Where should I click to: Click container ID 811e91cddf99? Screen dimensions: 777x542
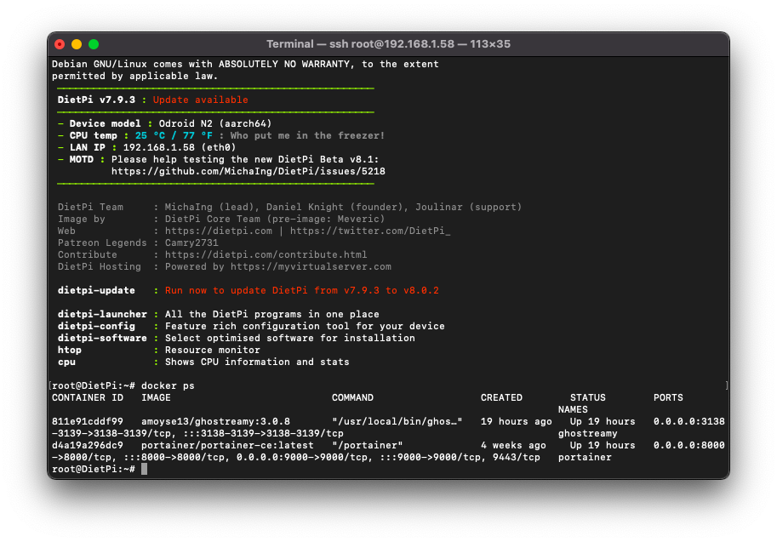[88, 421]
